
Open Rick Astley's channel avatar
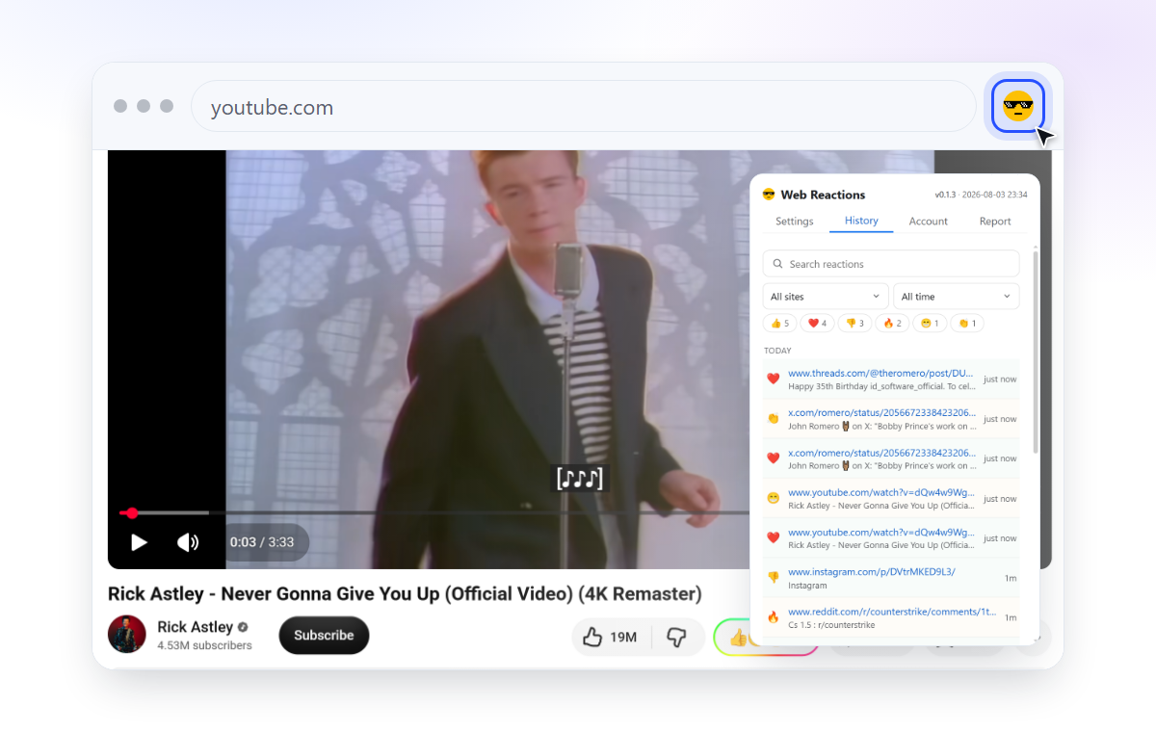[127, 635]
